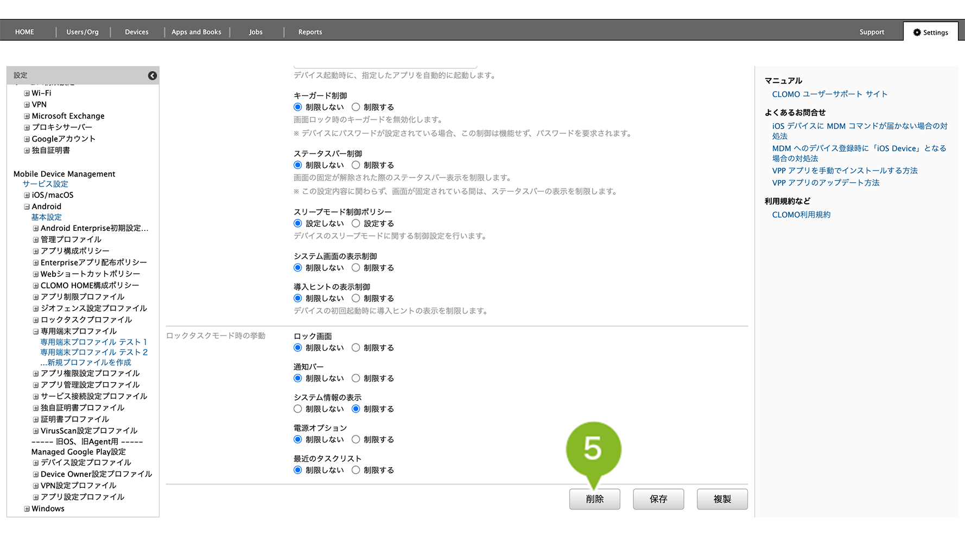
Task: Collapse the Android tree node
Action: point(27,207)
